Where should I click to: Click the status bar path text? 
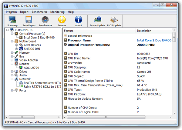[45, 122]
